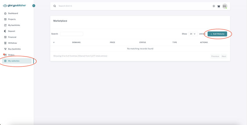
Task: Click the Withdraw sidebar icon
Action: (x=5, y=43)
